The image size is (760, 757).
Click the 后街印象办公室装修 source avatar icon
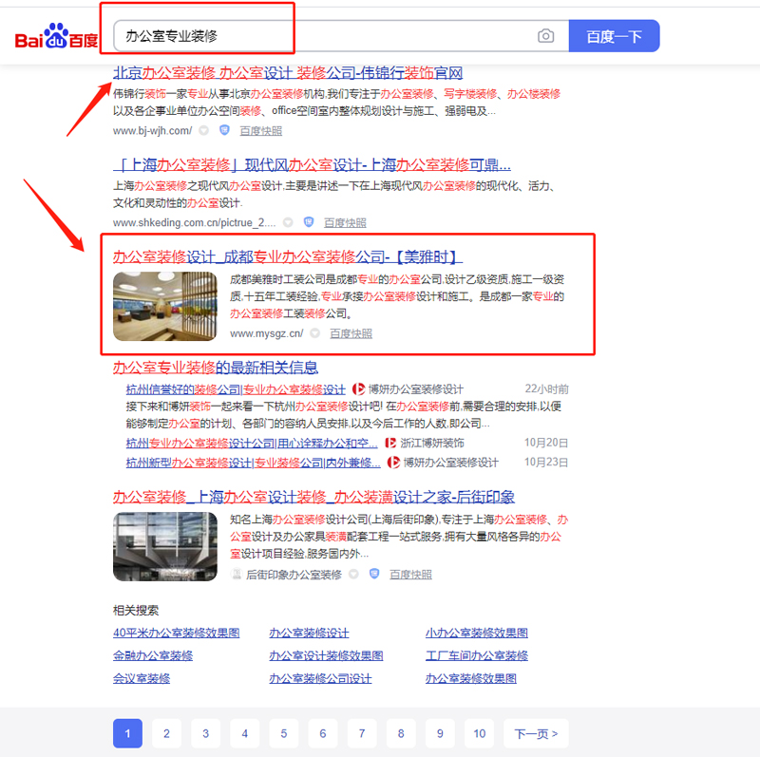pyautogui.click(x=237, y=574)
